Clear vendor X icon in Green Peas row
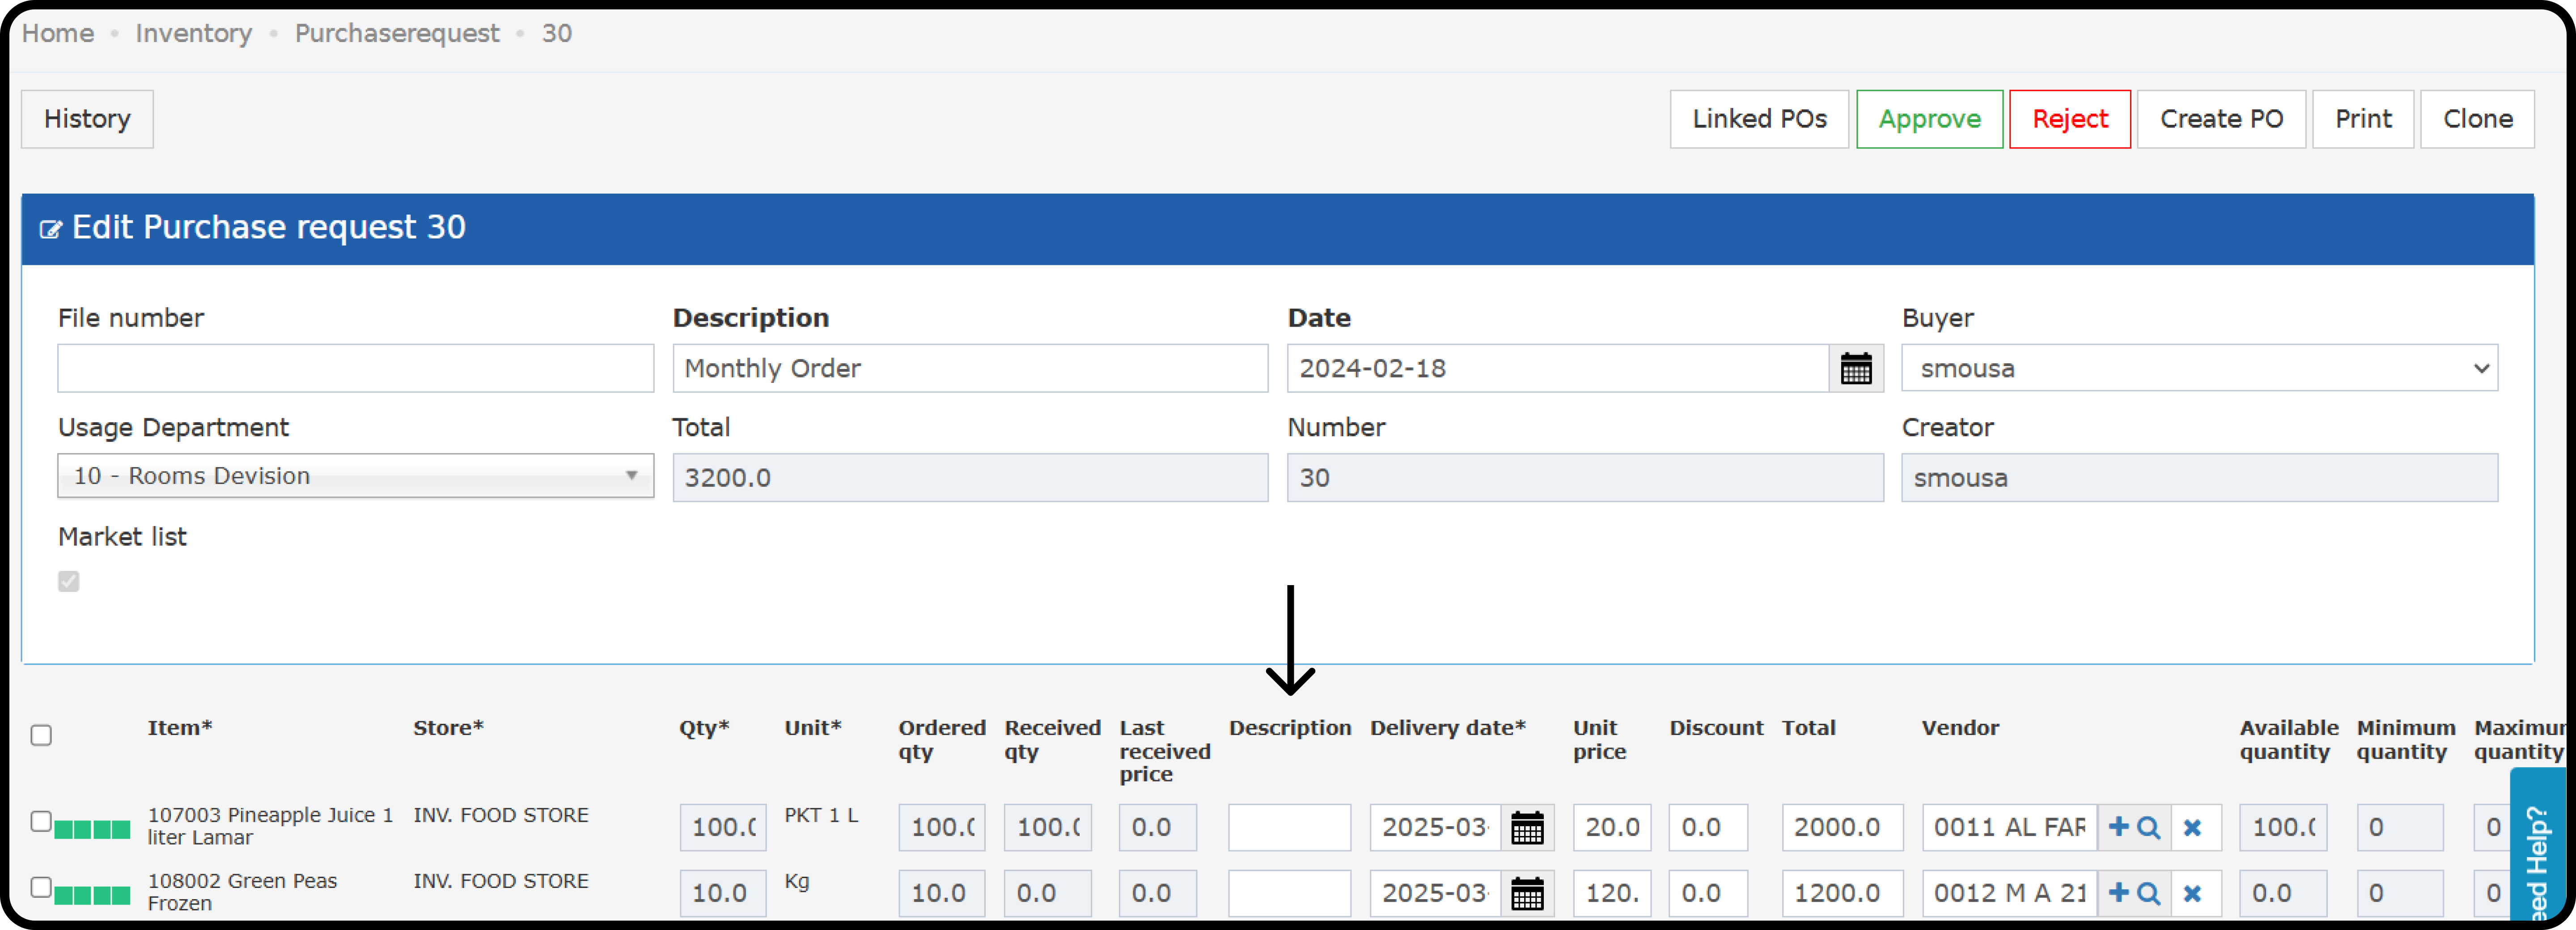Viewport: 2576px width, 930px height. click(x=2192, y=893)
